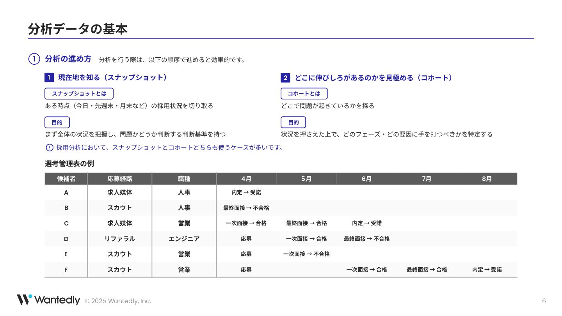This screenshot has height=316, width=562.
Task: Click 最終面接 → 合格 in candidate F's row
Action: (x=427, y=270)
